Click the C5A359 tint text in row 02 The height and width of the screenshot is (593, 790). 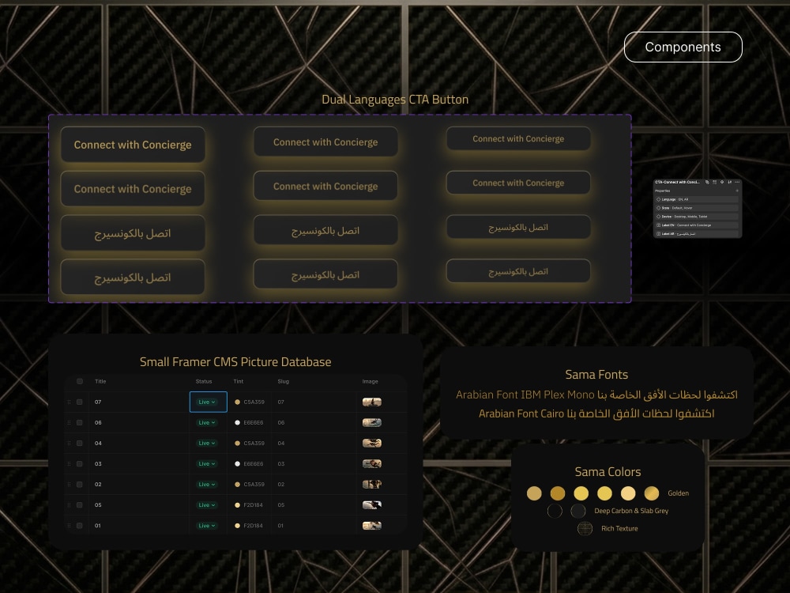coord(254,484)
